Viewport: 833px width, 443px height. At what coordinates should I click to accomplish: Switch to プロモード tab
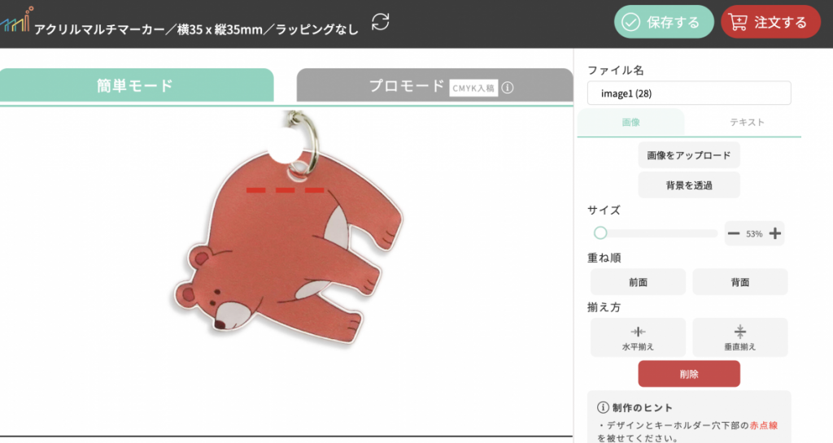[434, 85]
